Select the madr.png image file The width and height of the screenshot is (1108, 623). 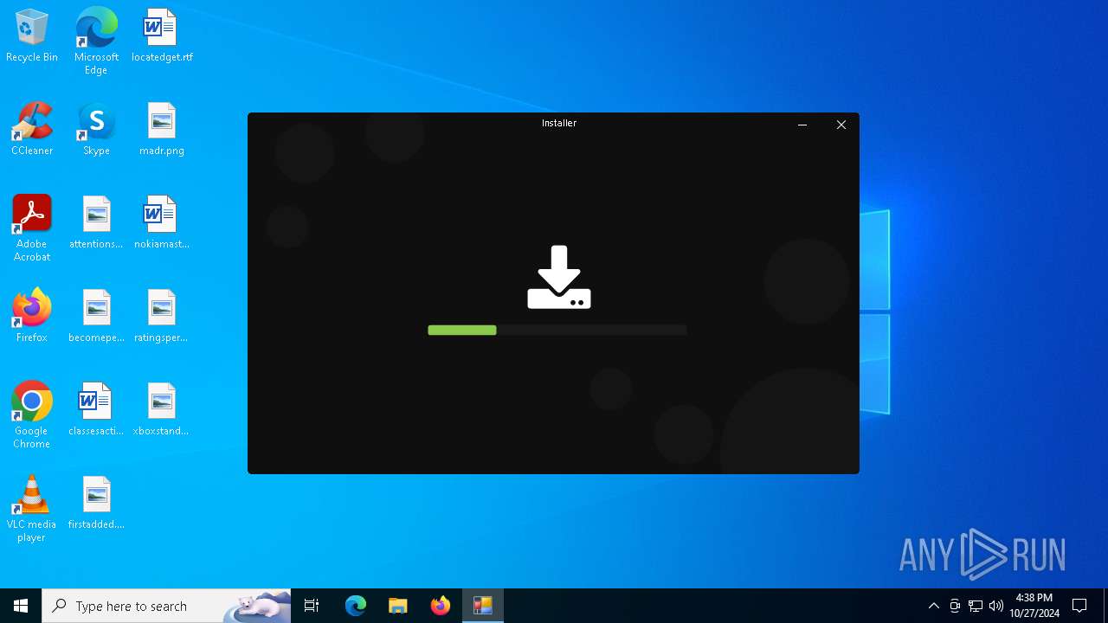161,130
